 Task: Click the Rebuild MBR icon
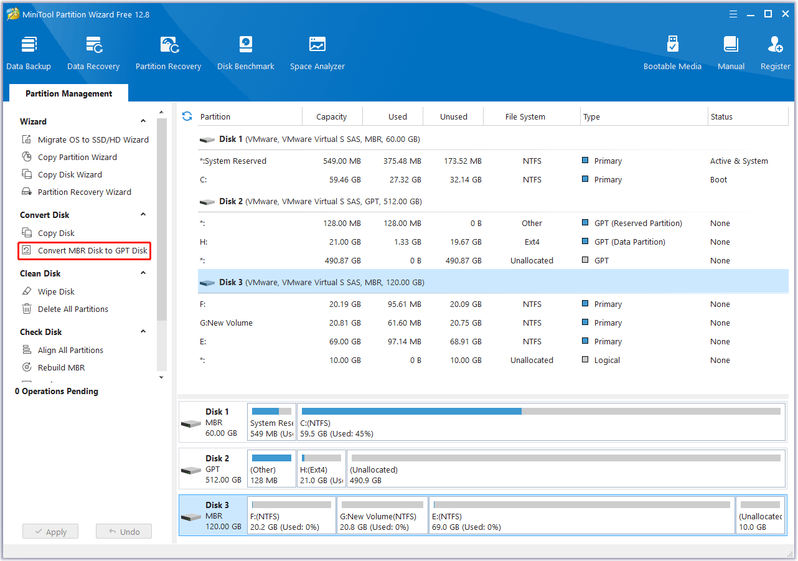[x=27, y=367]
